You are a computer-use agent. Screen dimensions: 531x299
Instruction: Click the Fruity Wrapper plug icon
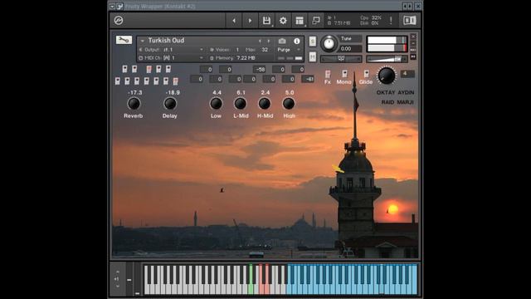click(119, 6)
